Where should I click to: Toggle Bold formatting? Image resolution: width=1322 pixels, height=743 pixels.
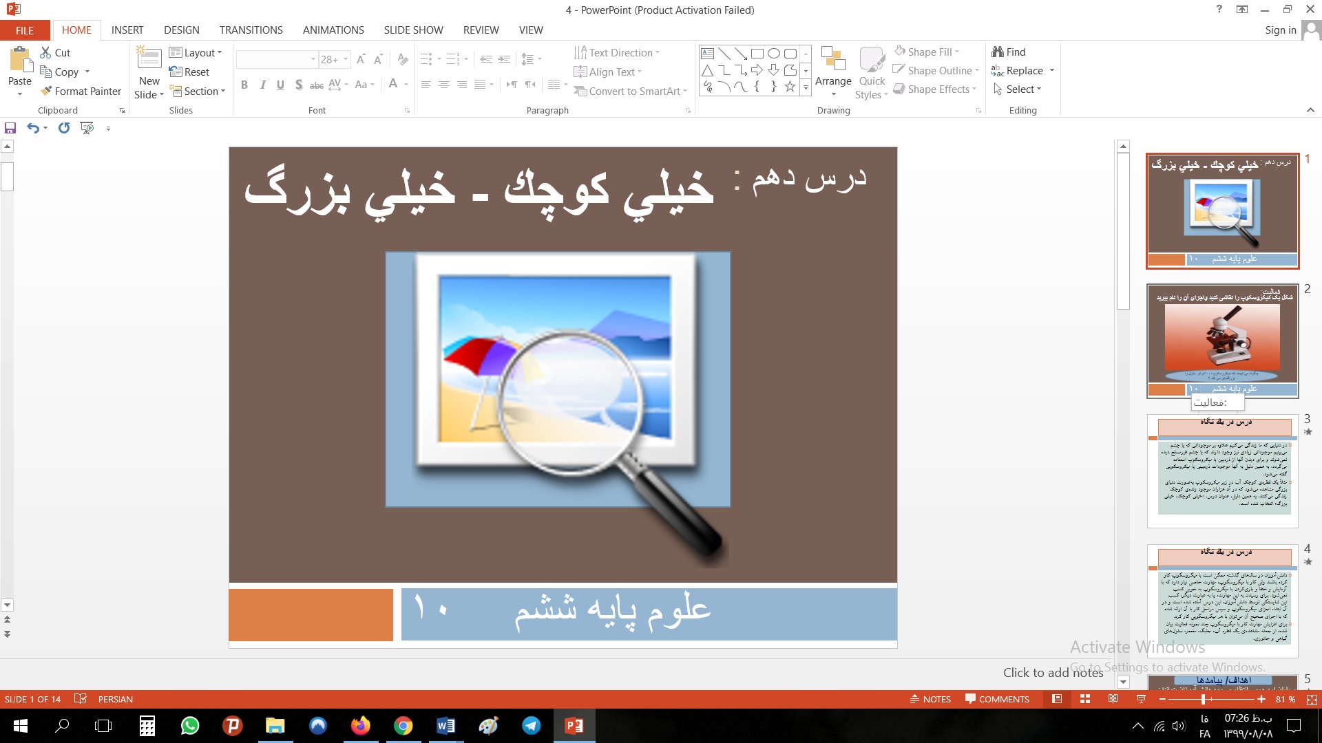[x=244, y=85]
